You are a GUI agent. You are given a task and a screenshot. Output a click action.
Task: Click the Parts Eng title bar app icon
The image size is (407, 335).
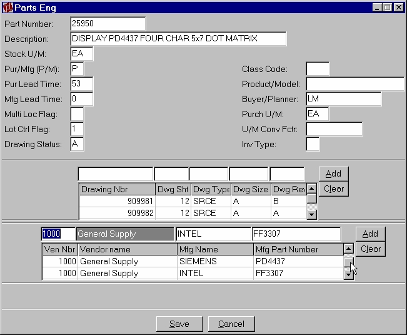coord(8,8)
